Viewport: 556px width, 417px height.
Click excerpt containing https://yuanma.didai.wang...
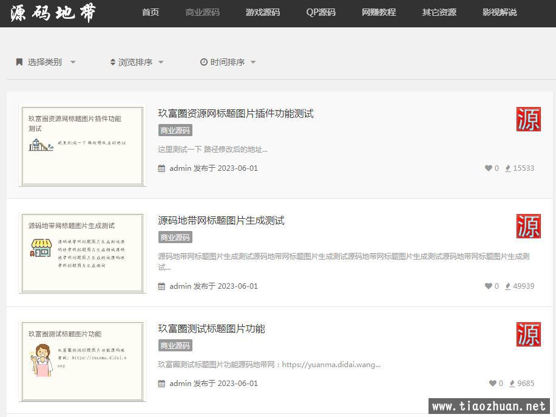[x=269, y=365]
